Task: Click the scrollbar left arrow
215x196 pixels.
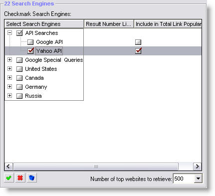Action: pos(8,167)
